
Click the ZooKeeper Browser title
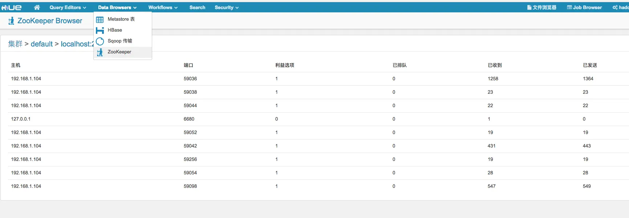[50, 21]
